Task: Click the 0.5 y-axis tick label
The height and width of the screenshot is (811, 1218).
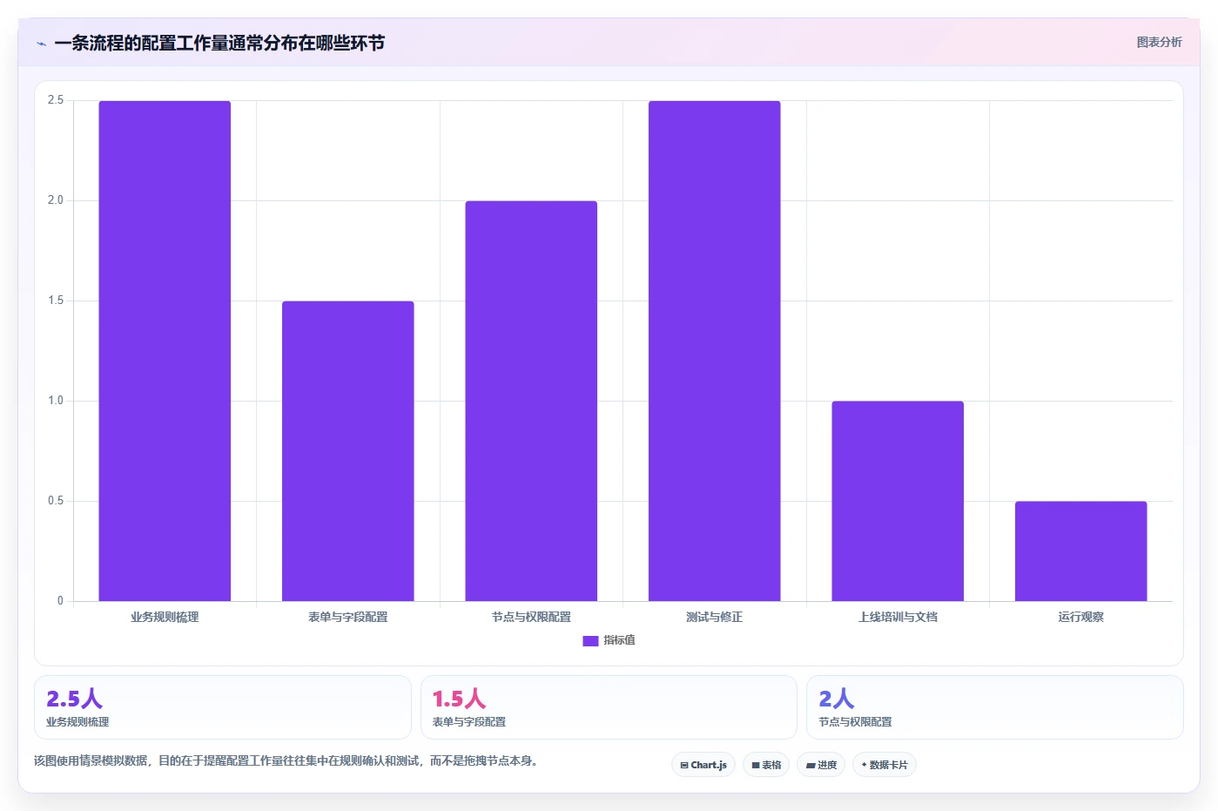Action: 56,501
